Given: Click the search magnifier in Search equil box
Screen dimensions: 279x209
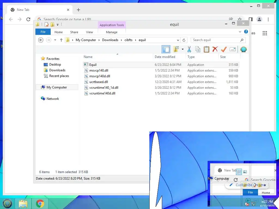Looking at the screenshot, I should pos(242,40).
